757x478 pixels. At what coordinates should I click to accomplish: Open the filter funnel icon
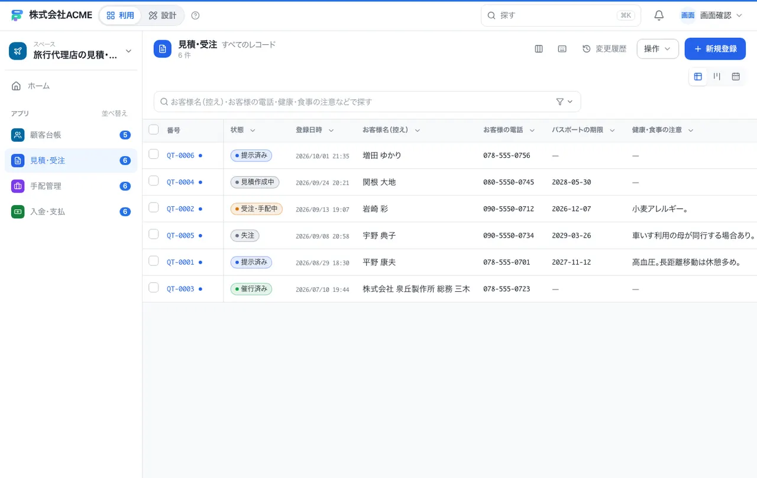(x=560, y=102)
